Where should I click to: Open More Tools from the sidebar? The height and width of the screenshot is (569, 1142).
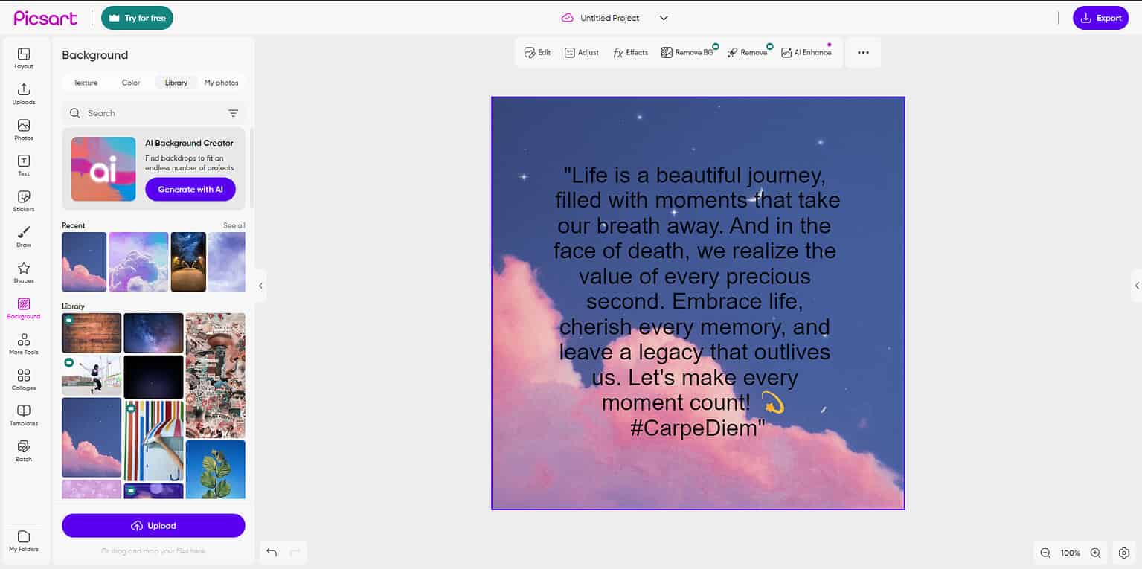point(23,344)
